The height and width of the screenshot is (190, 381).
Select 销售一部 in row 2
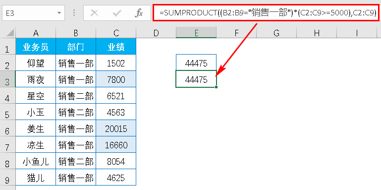pos(76,63)
